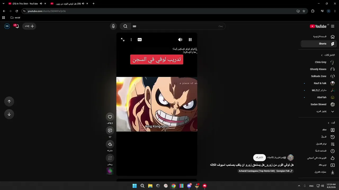
Task: Open the MLZLZ channel
Action: [x=319, y=90]
